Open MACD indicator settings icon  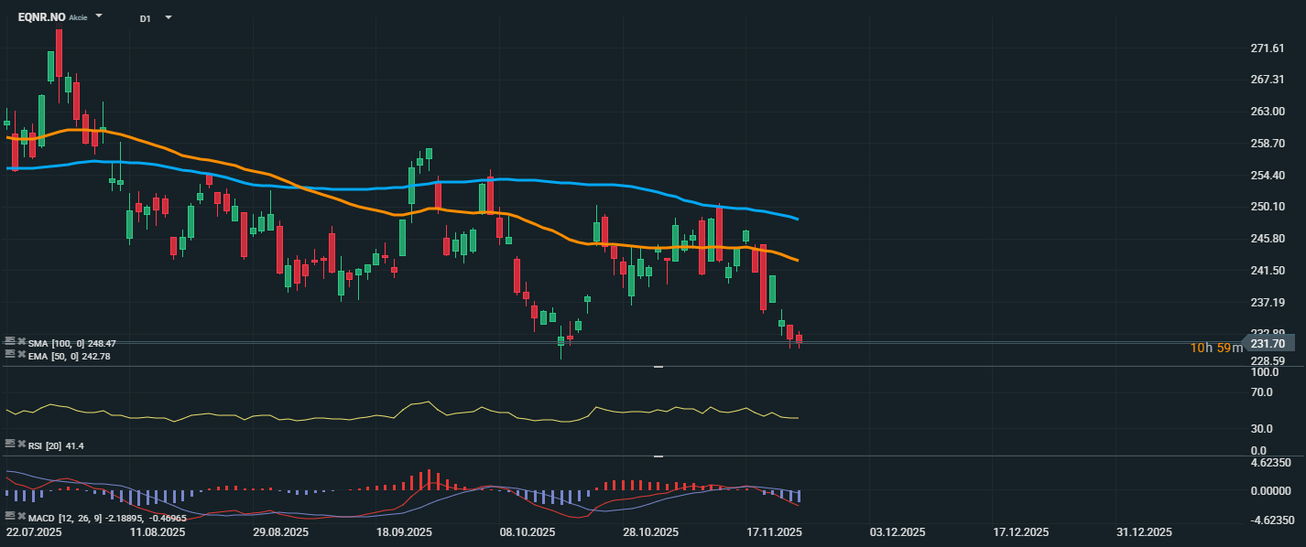[x=10, y=517]
